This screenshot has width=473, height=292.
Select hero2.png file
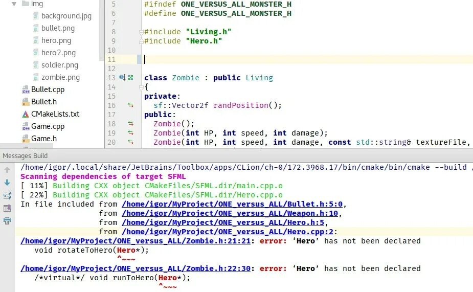[x=58, y=53]
